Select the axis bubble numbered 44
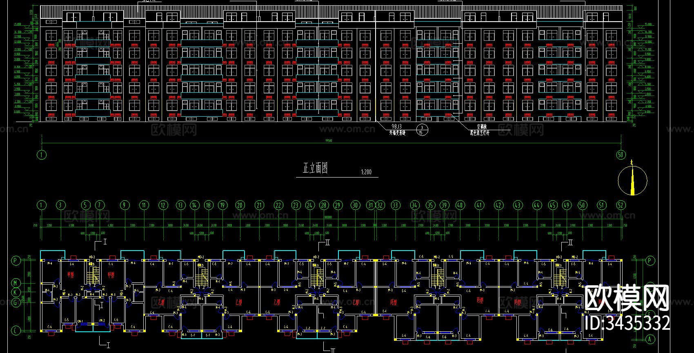The width and height of the screenshot is (694, 353). [537, 205]
